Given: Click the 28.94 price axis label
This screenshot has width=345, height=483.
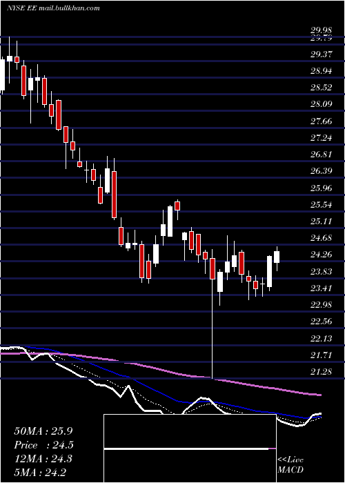Looking at the screenshot, I should (x=322, y=71).
